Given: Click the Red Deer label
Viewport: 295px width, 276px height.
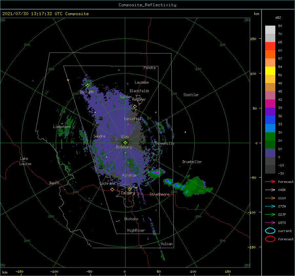Looking at the screenshot, I should coord(139,99).
